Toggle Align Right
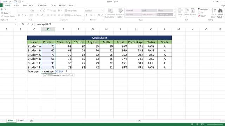The width and height of the screenshot is (225, 126). pos(55,15)
